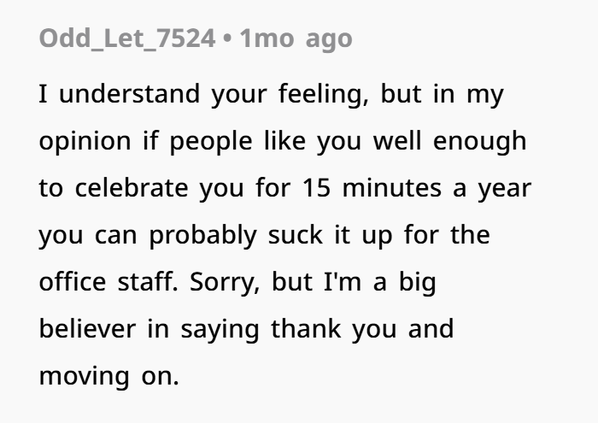Click the word "Sorry," in the comment
Viewport: 598px width, 423px height.
tap(225, 283)
